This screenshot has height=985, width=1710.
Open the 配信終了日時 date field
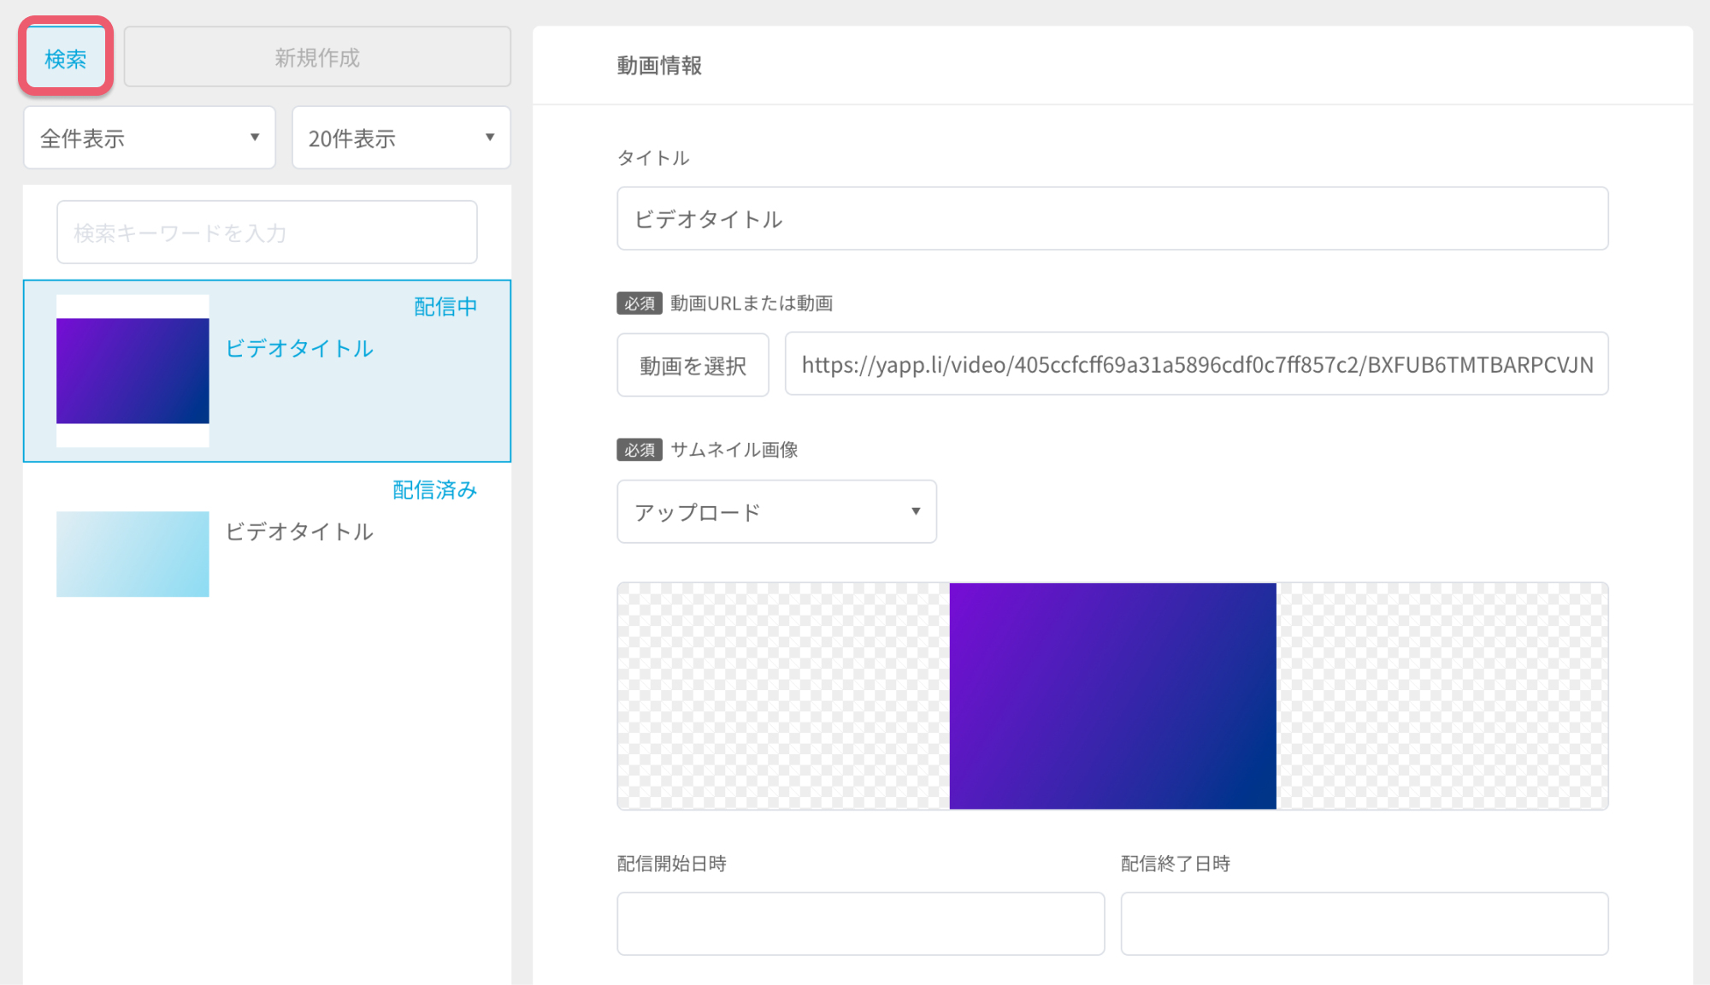(1365, 923)
